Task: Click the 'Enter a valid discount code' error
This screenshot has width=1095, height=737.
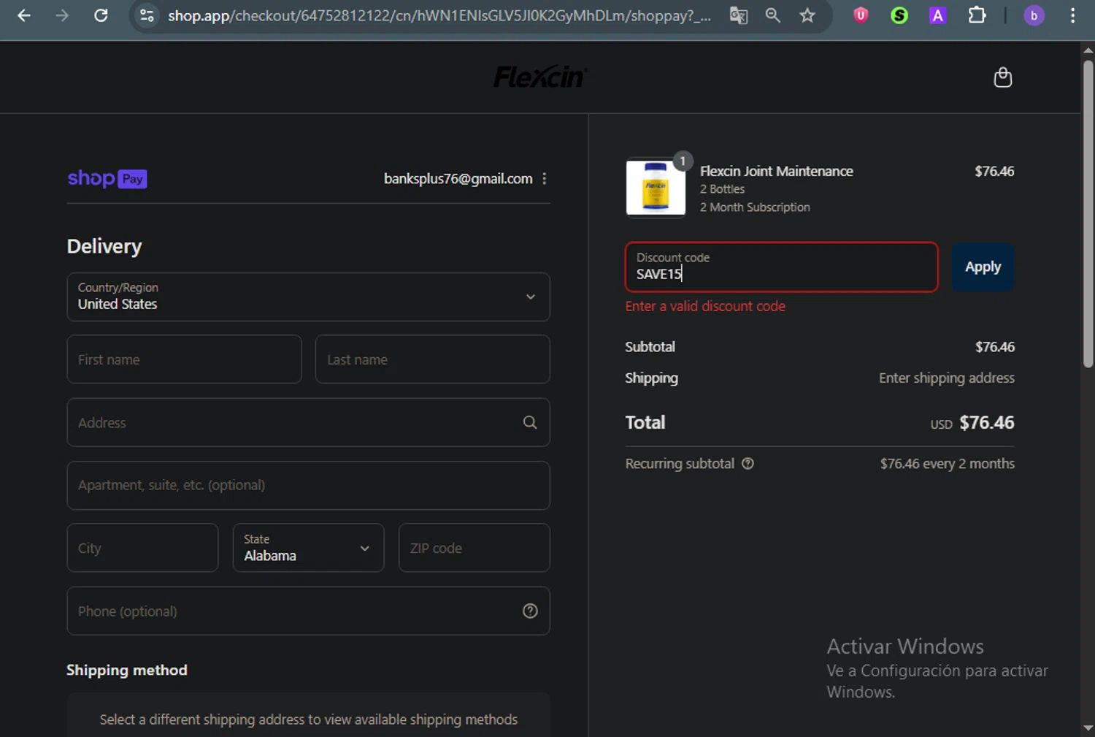Action: (x=705, y=306)
